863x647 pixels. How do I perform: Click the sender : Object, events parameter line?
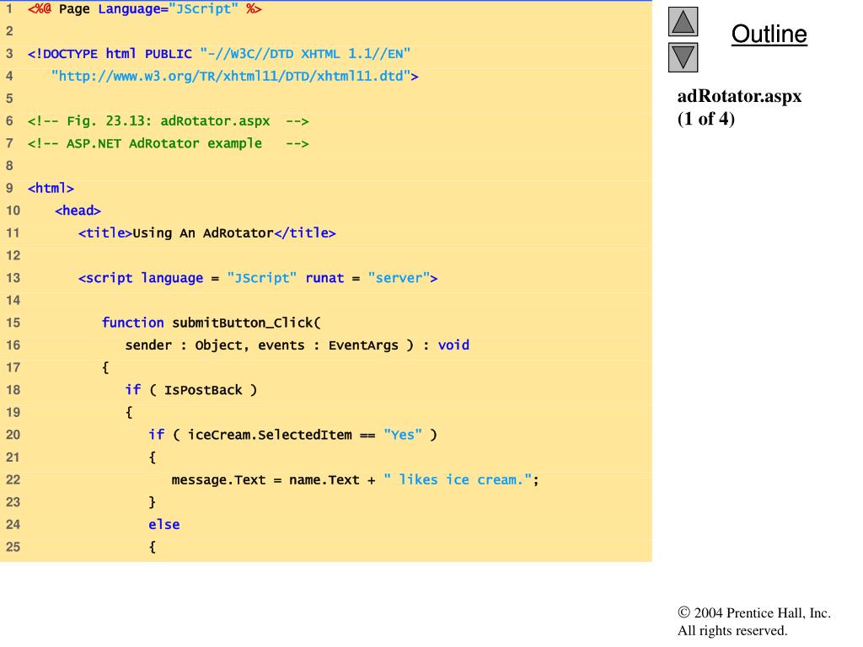coord(297,345)
